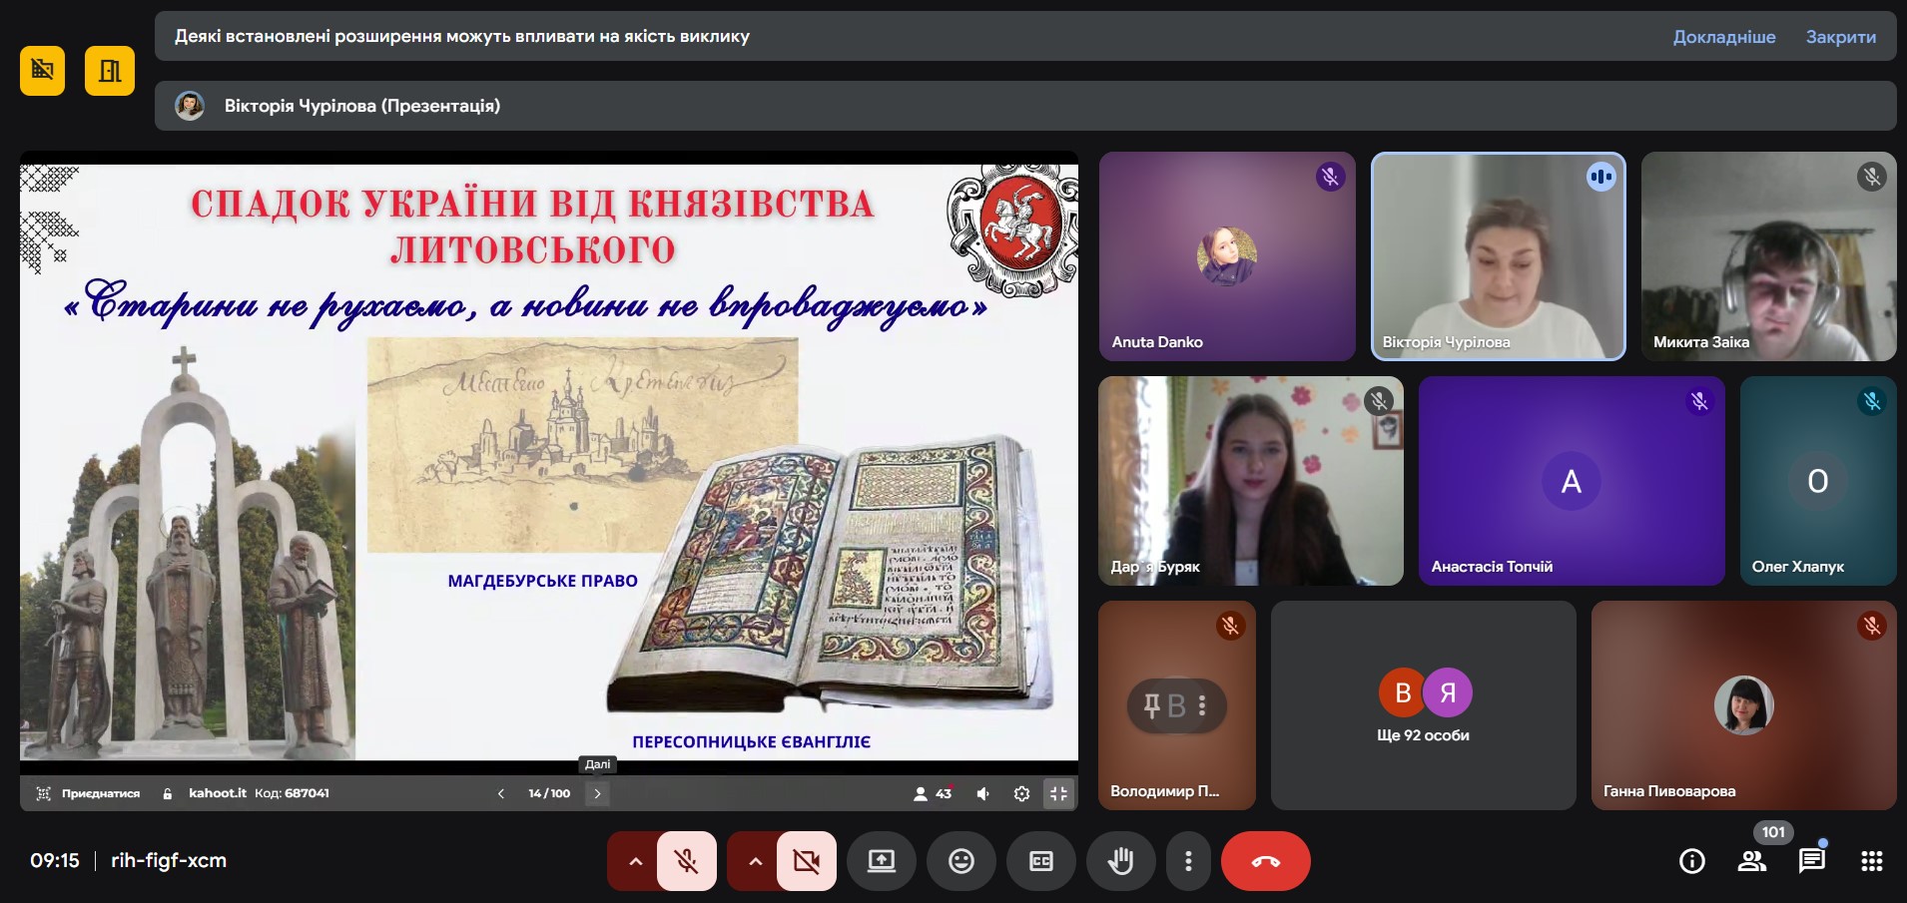
Task: Click the kahoot.it lock icon
Action: (168, 793)
